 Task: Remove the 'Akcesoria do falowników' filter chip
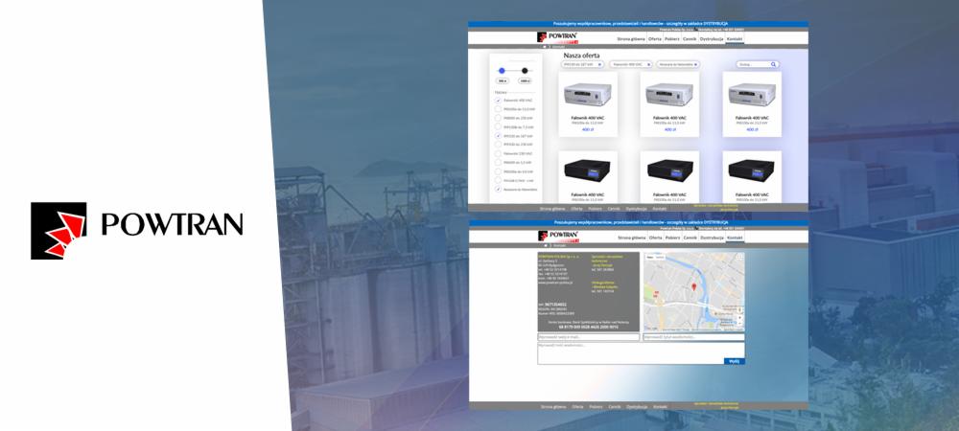(696, 64)
